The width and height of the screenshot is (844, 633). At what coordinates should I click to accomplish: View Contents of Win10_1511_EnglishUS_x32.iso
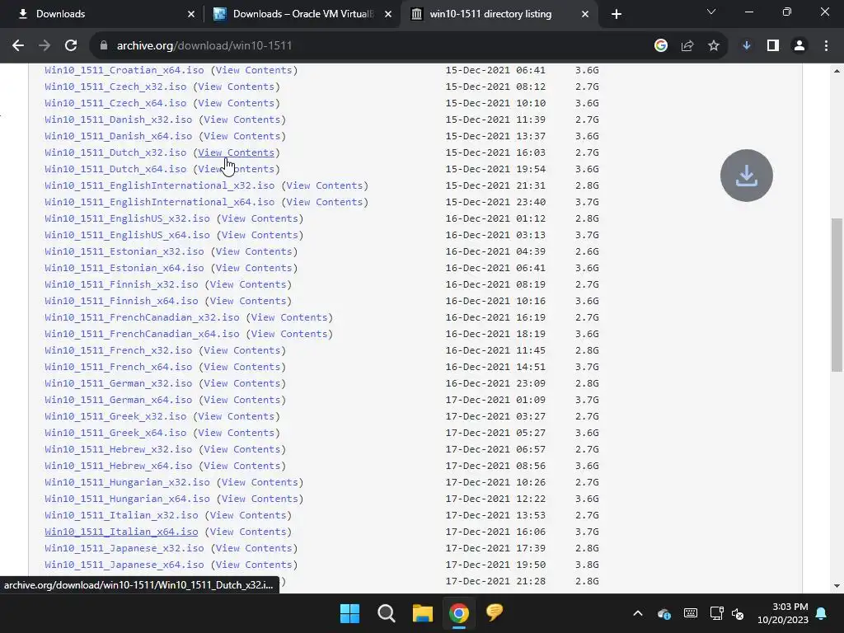pyautogui.click(x=260, y=218)
